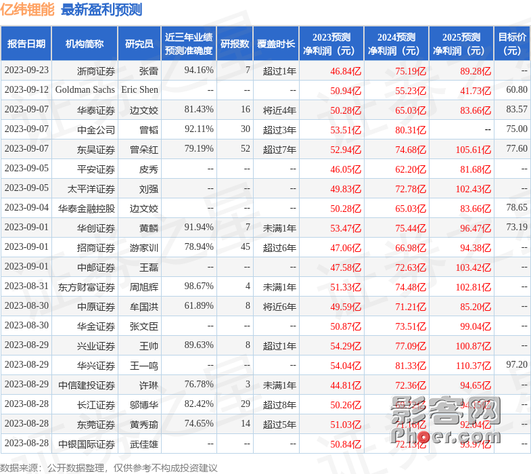This screenshot has width=531, height=474.
Task: Click the 2023-09-23 report date
Action: [x=26, y=70]
